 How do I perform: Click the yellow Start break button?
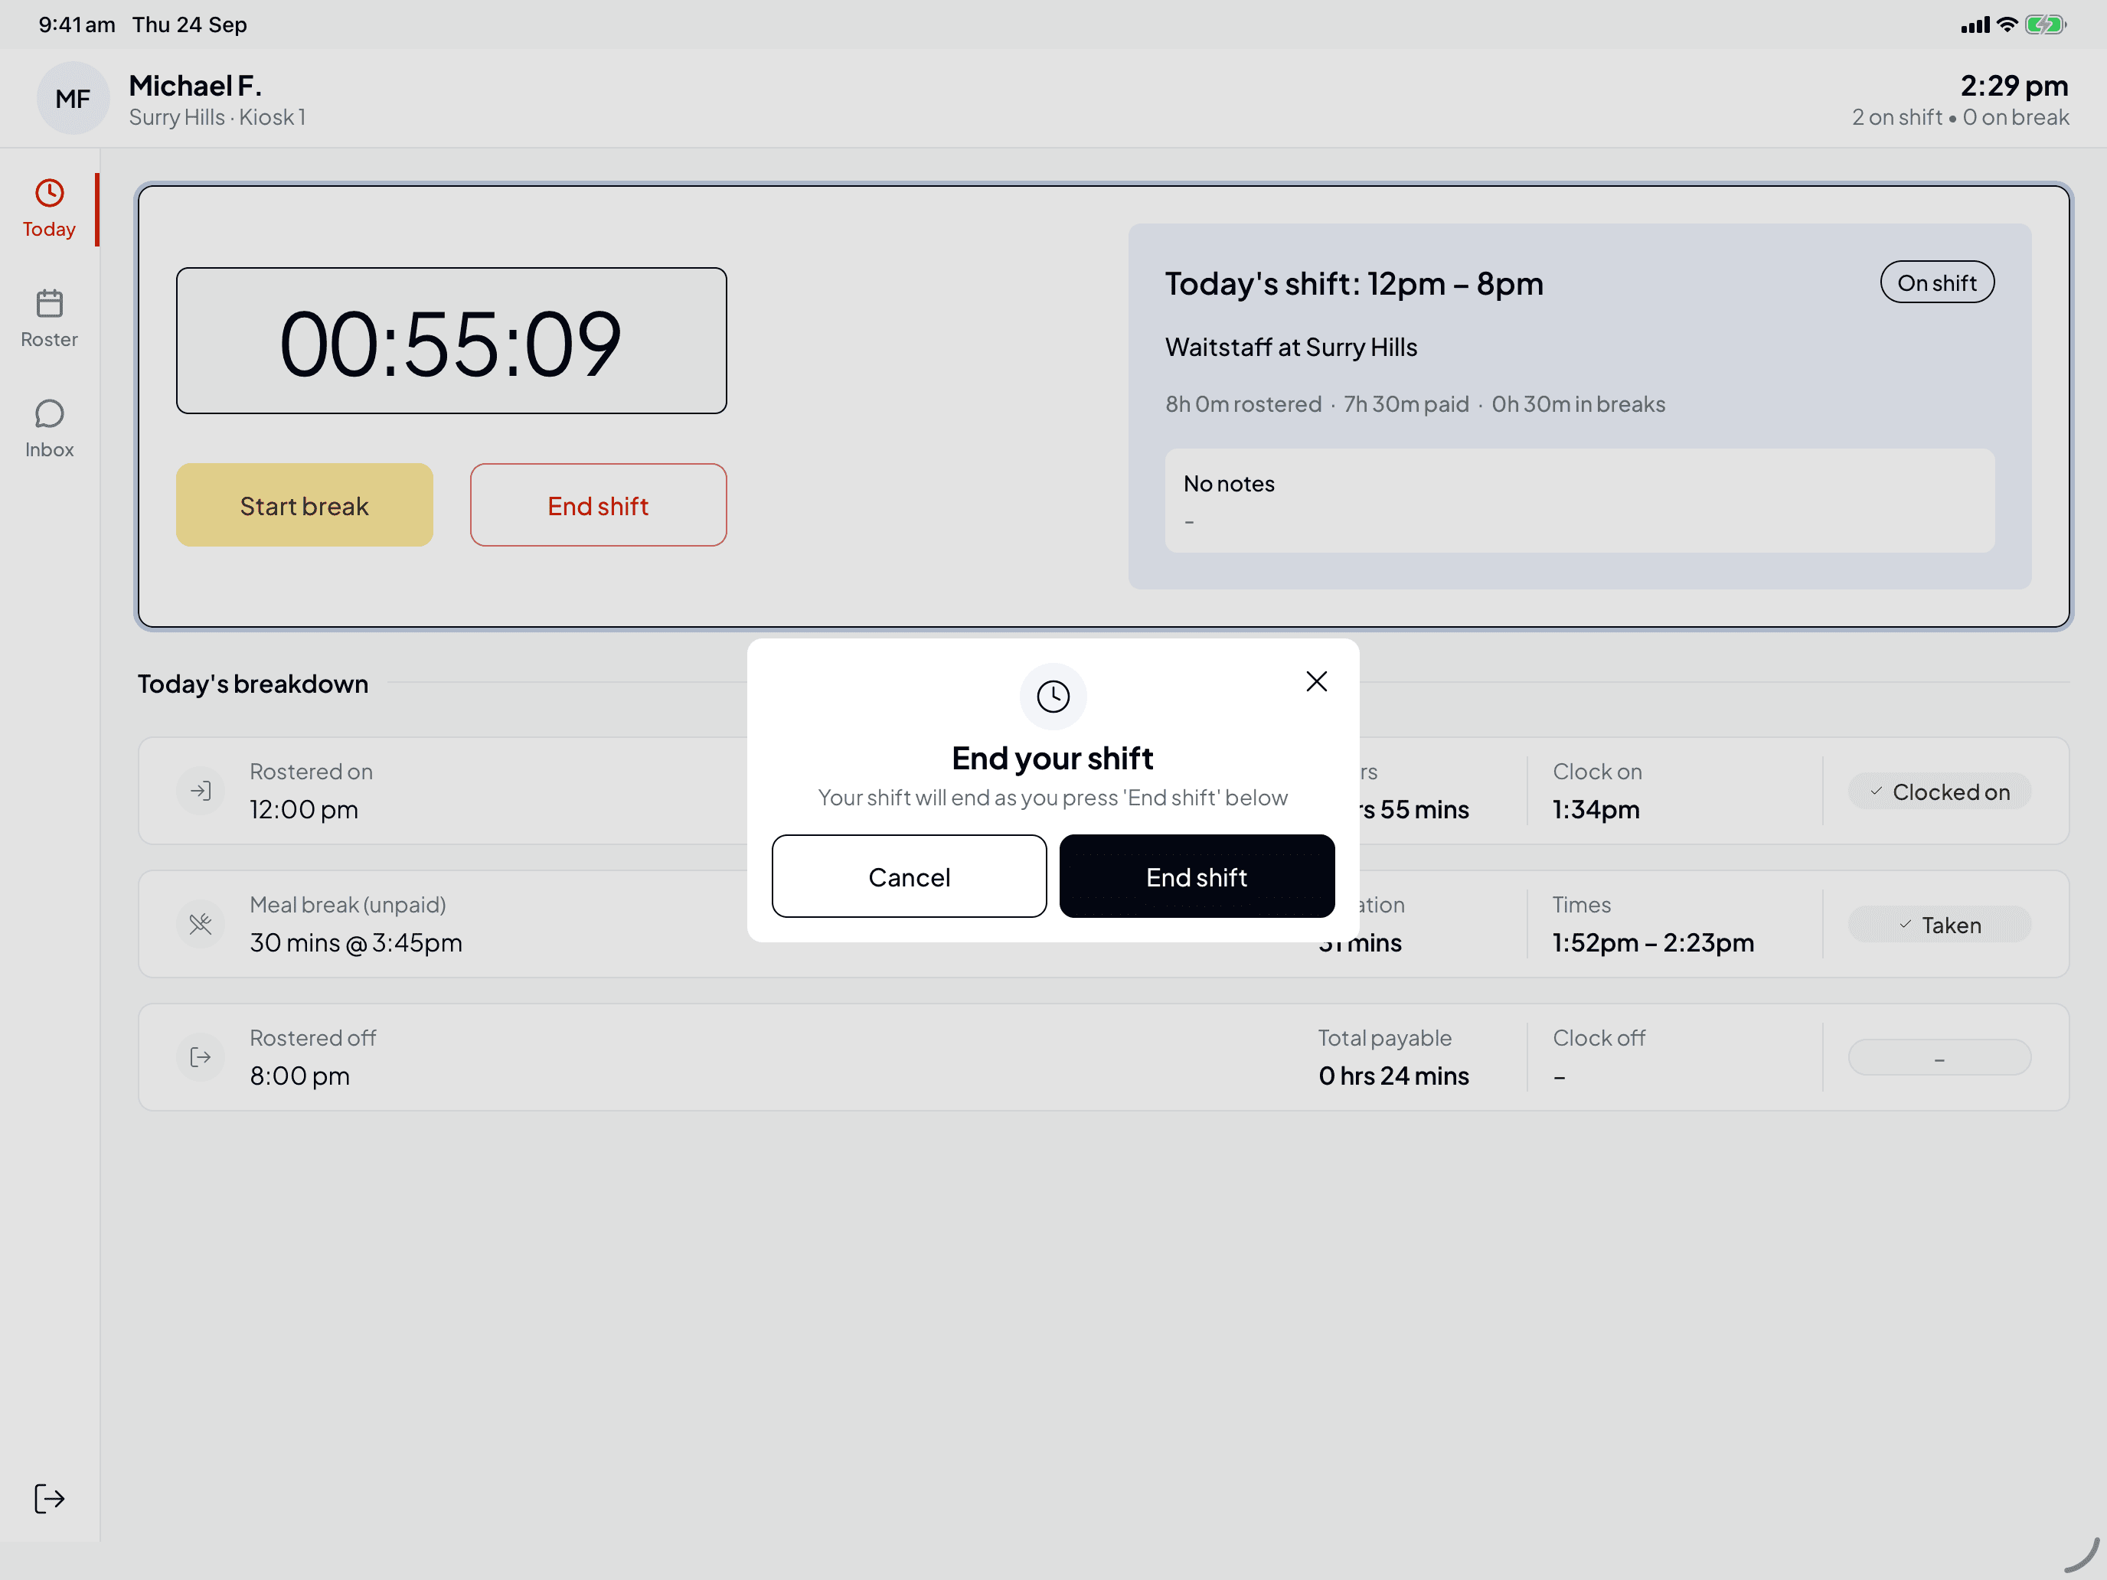click(x=305, y=504)
